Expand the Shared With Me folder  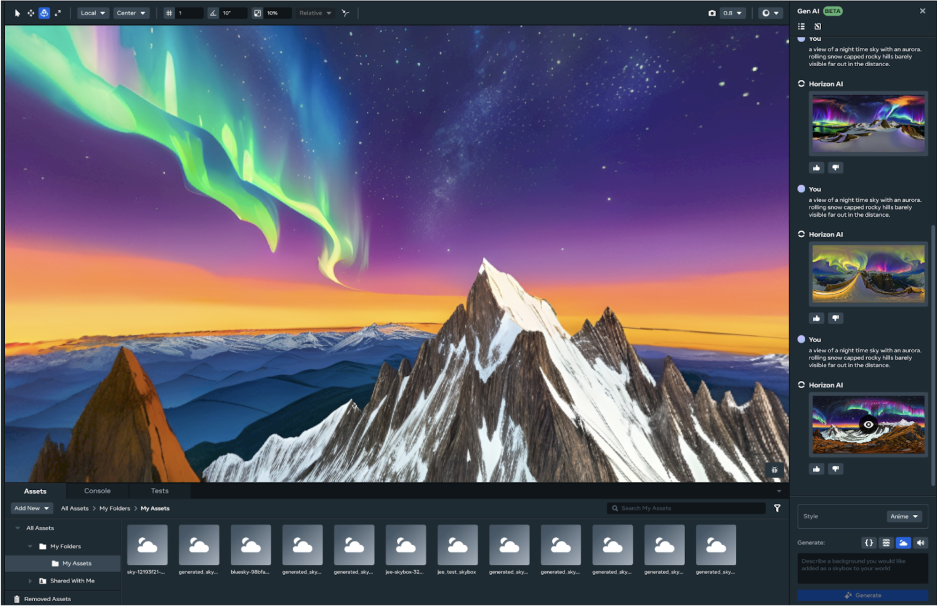click(x=30, y=581)
